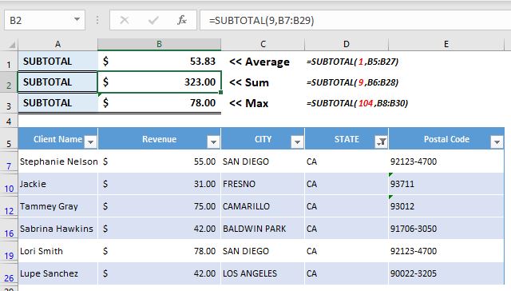Open the Postal Code filter dropdown

497,142
